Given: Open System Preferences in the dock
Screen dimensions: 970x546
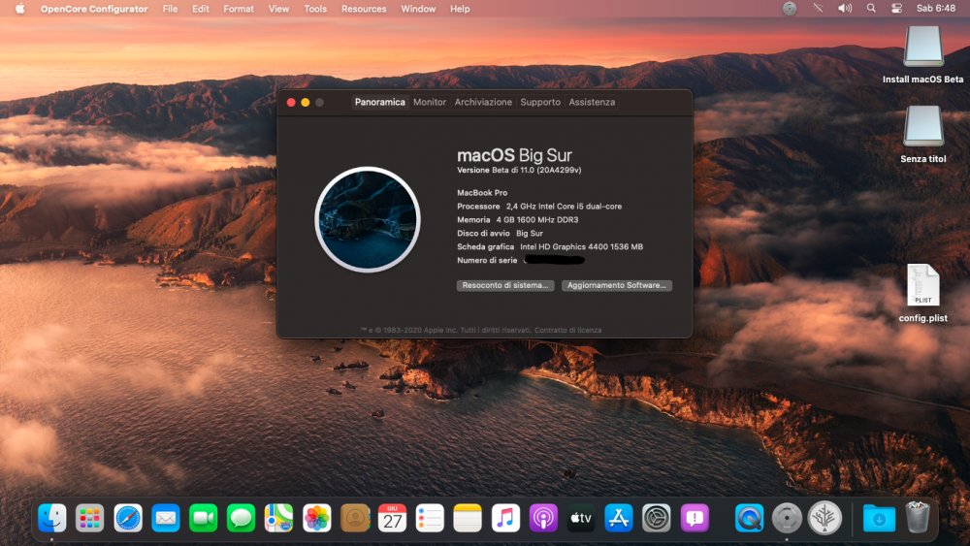Looking at the screenshot, I should [x=657, y=518].
